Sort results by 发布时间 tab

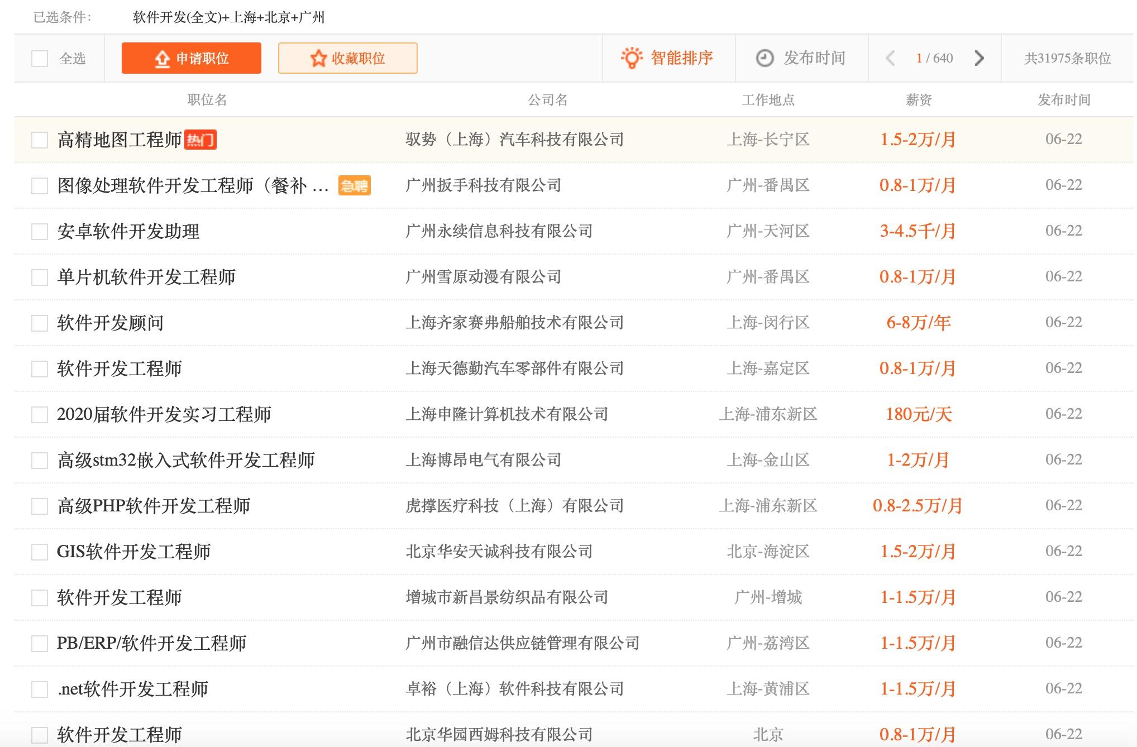coord(801,58)
